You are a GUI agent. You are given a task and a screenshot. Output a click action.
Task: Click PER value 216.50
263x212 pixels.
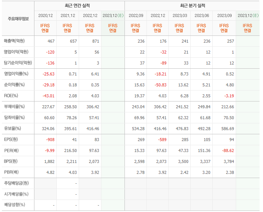click(71, 151)
